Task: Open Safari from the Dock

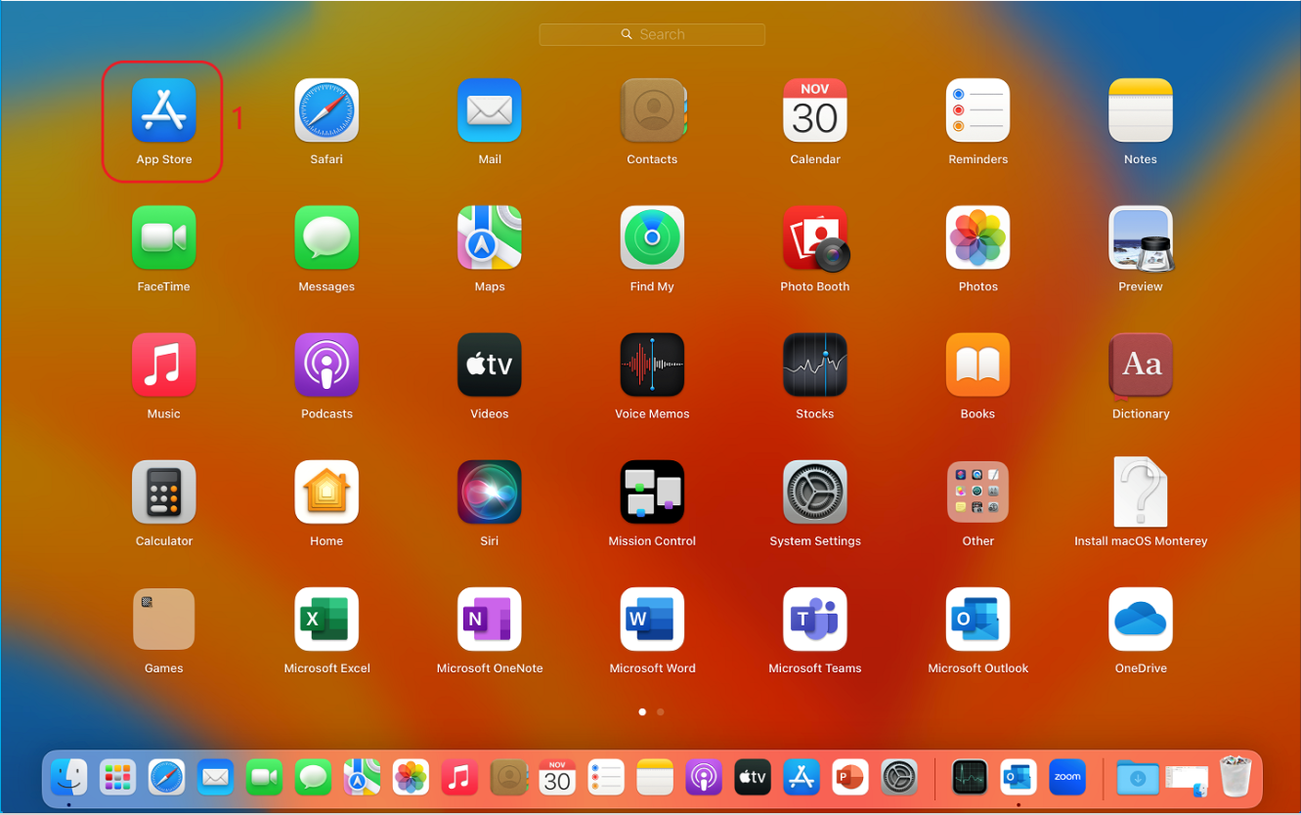Action: tap(166, 778)
